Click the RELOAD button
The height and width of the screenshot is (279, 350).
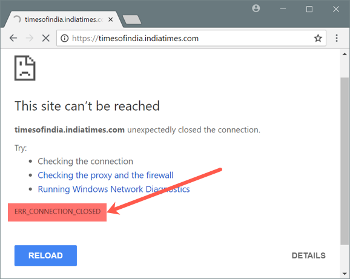pyautogui.click(x=45, y=255)
